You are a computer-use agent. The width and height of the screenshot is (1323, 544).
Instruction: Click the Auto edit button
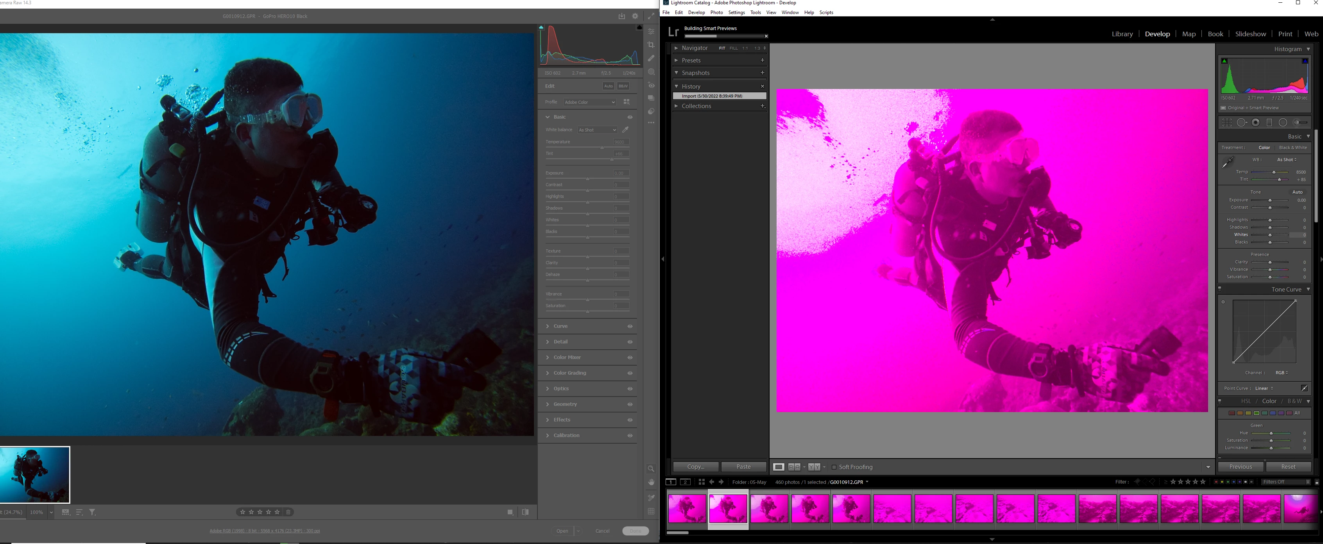[x=608, y=86]
